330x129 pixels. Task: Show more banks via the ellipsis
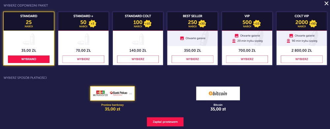[130, 94]
